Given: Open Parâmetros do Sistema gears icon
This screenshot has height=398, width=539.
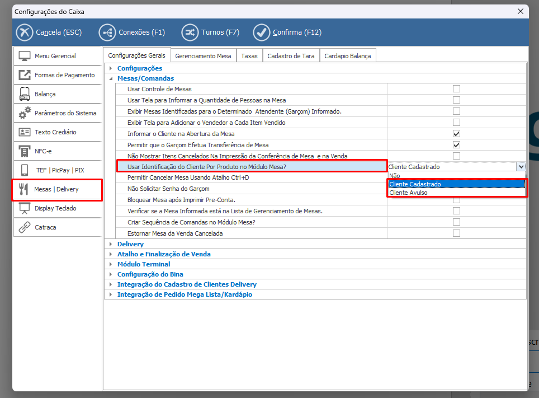Looking at the screenshot, I should [25, 113].
